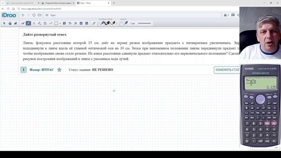281x158 pixels.
Task: Close the Курс - iDroo tab
Action: [108, 3]
